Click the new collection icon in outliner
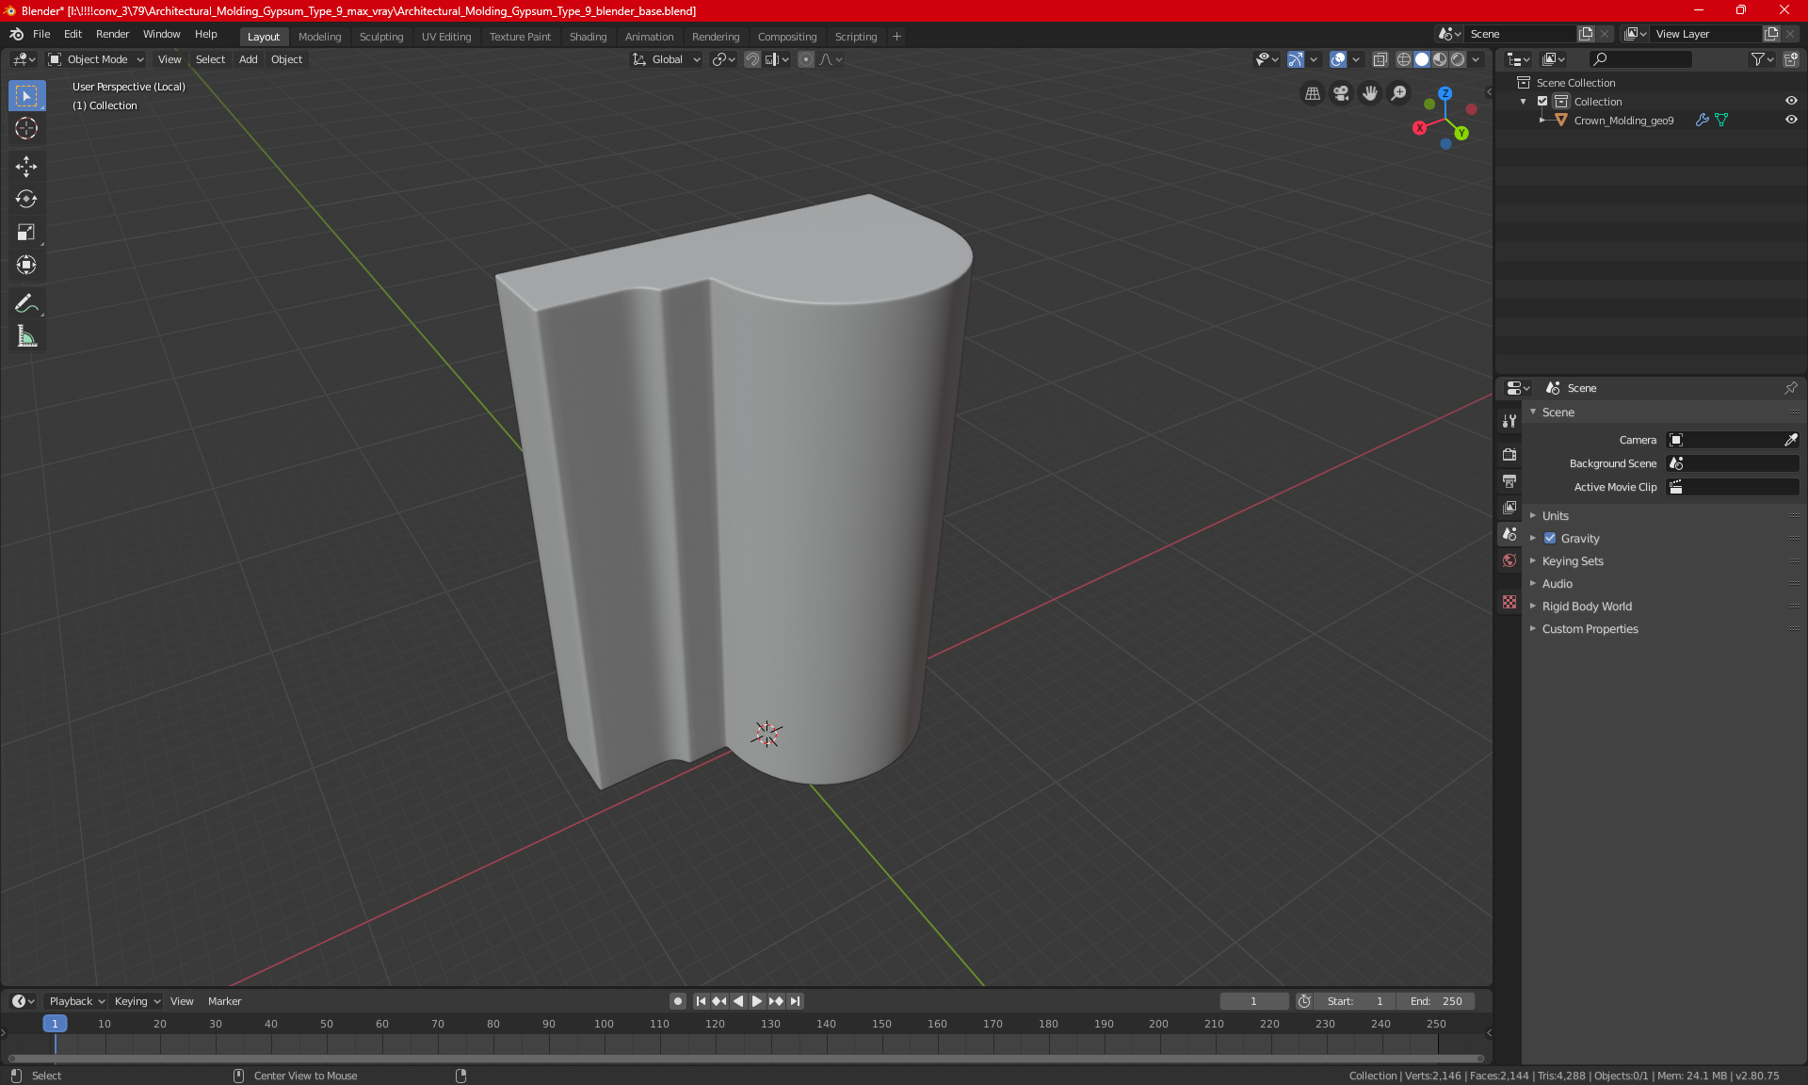The image size is (1808, 1085). 1790,59
